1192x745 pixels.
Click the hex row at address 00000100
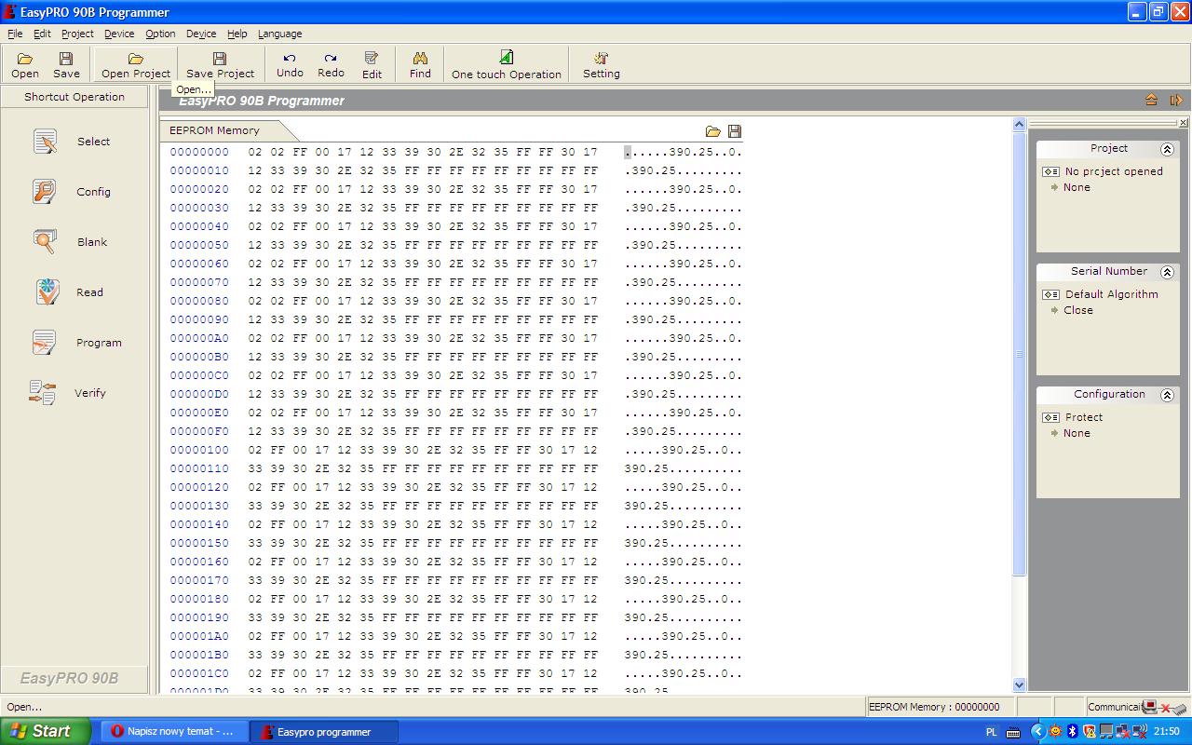click(x=456, y=450)
